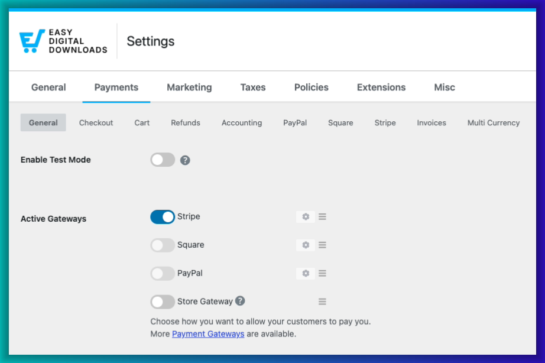Viewport: 545px width, 363px height.
Task: Turn on Enable Test Mode switch
Action: pyautogui.click(x=163, y=160)
